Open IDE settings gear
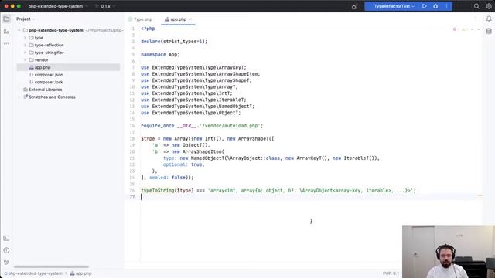This screenshot has height=278, width=495. [x=489, y=6]
